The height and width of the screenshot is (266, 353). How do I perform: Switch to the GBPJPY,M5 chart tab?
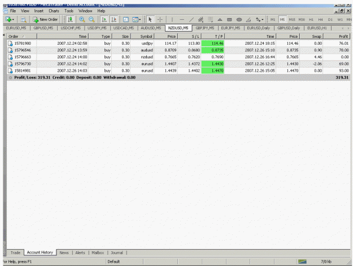click(x=205, y=28)
